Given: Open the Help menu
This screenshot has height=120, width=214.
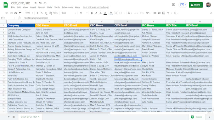Looking at the screenshot, I should (77, 7).
